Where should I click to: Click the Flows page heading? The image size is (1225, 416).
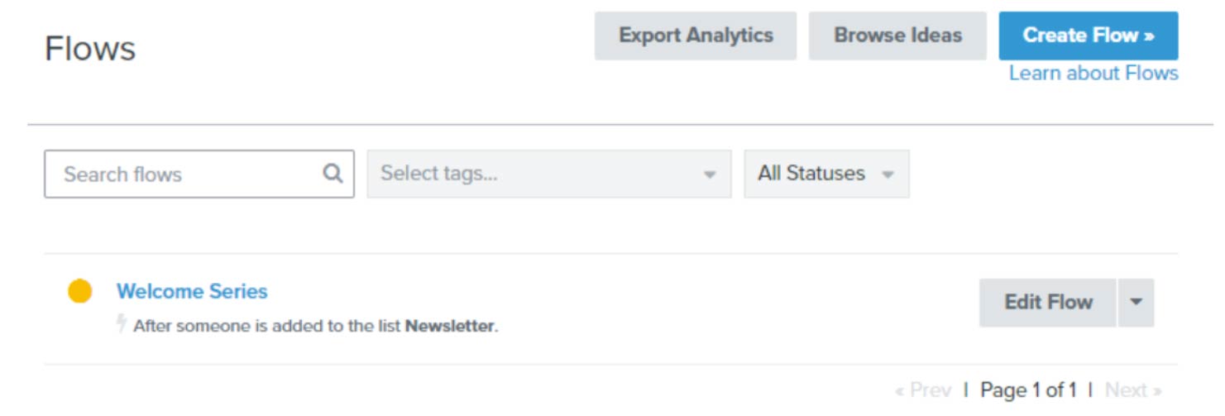(90, 49)
